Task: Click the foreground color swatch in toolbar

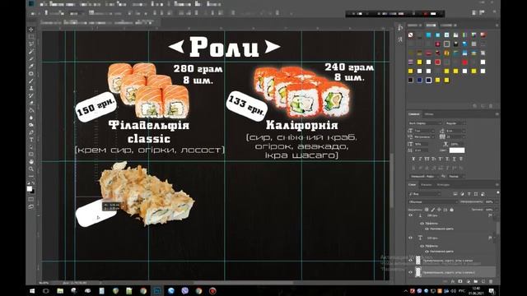Action: point(30,189)
